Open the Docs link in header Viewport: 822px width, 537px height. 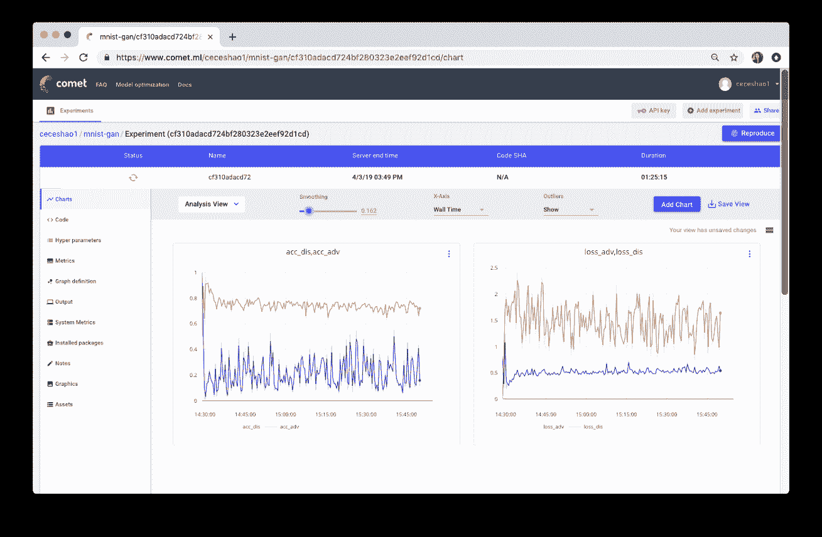point(185,85)
